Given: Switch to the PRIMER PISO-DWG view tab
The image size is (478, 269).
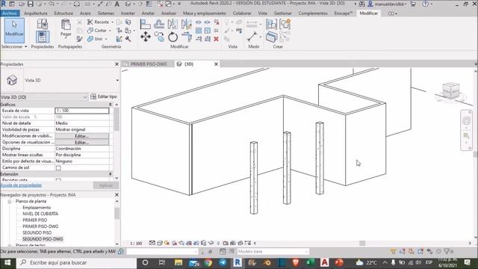Looking at the screenshot, I should pos(148,64).
